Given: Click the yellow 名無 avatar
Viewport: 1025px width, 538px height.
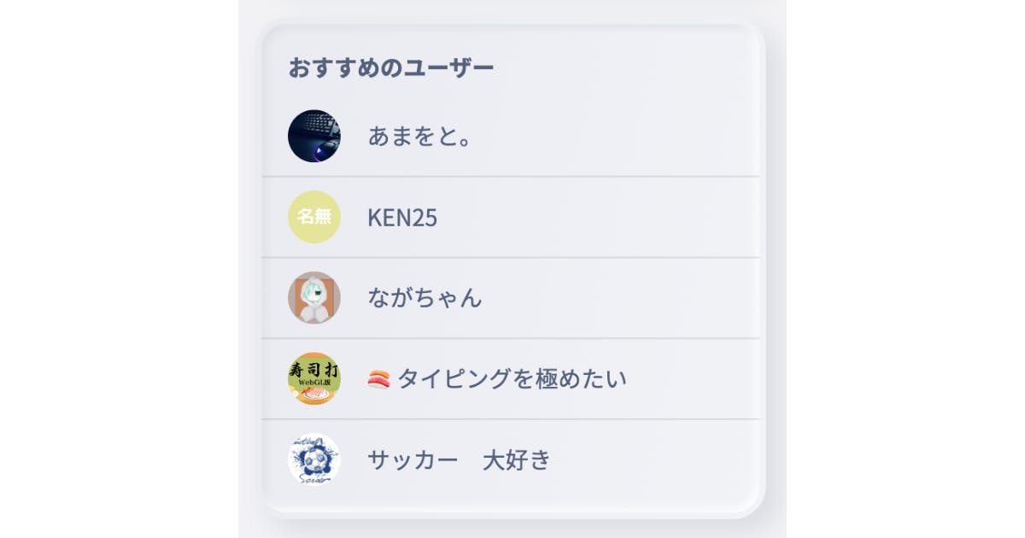Looking at the screenshot, I should click(314, 217).
